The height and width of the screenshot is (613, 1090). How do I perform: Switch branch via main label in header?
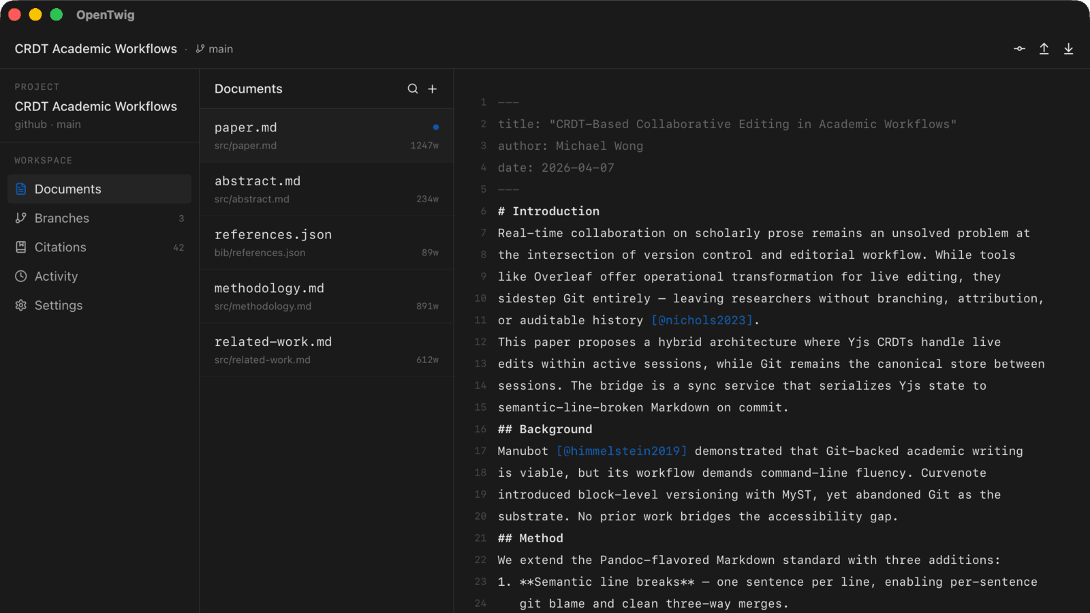point(221,49)
